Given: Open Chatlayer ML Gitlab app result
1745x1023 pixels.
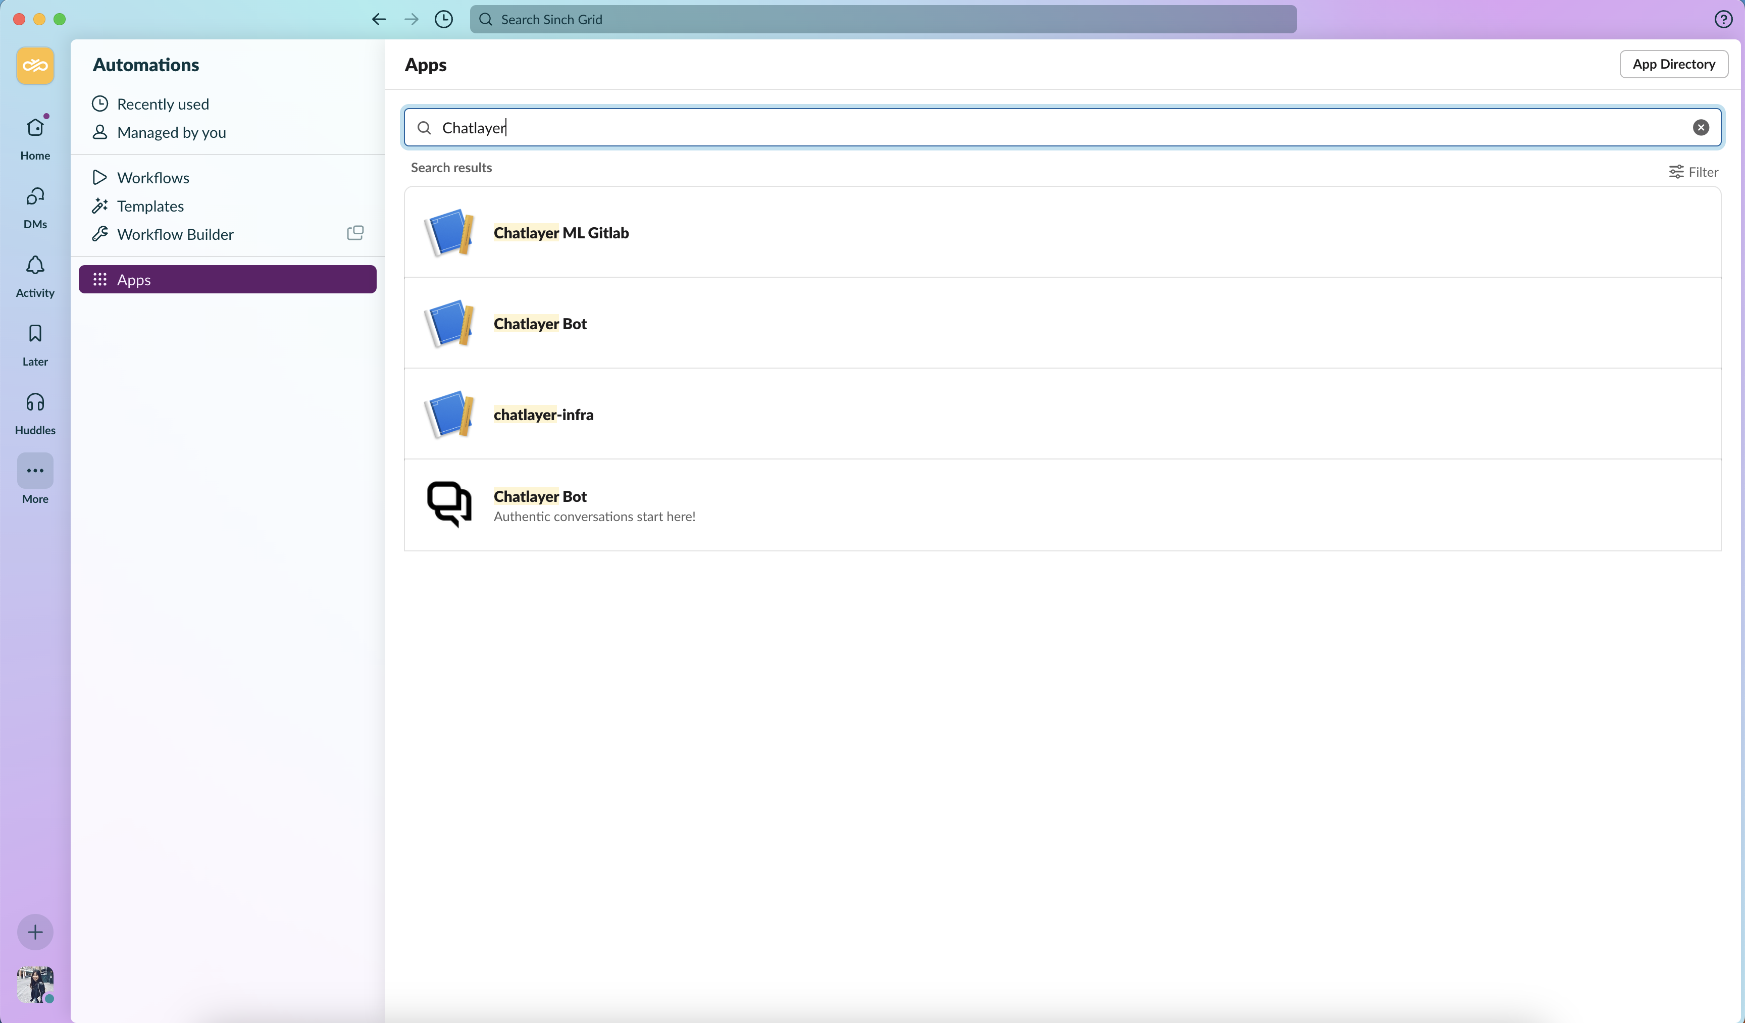Looking at the screenshot, I should tap(560, 233).
